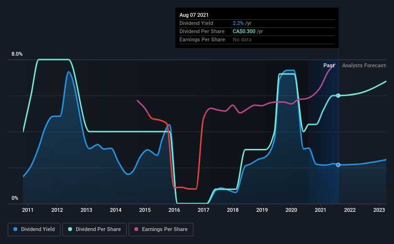This screenshot has width=394, height=244.
Task: Click the Dividend Per Share marker on the chart
Action: click(338, 96)
